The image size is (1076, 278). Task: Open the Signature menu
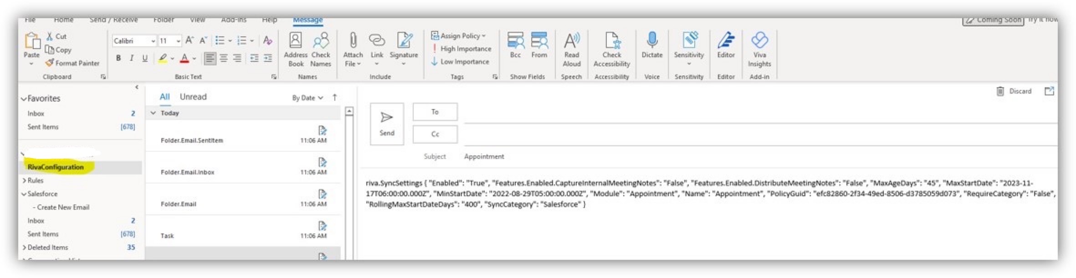[404, 49]
